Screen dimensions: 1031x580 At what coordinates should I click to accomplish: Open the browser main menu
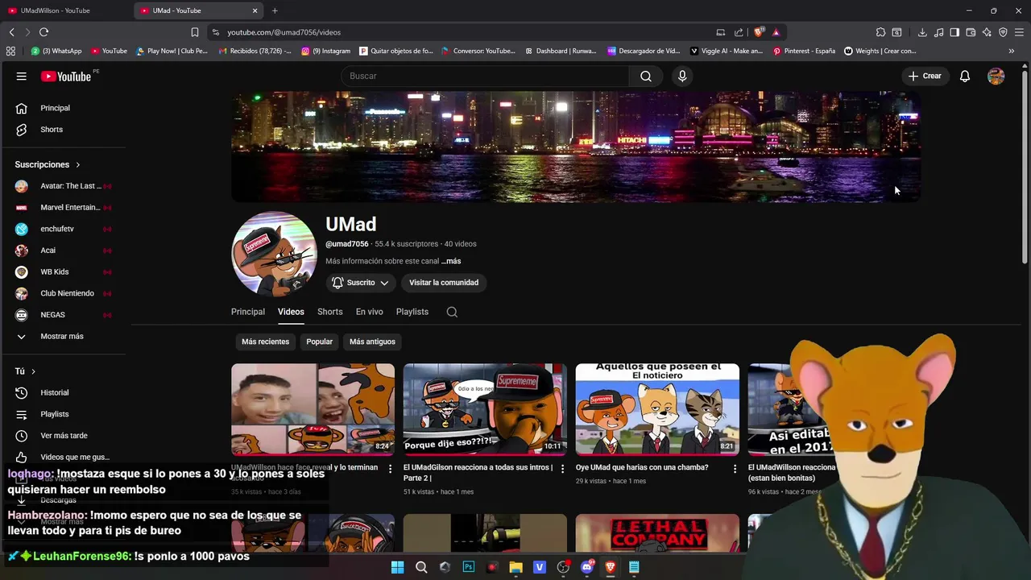[1020, 32]
